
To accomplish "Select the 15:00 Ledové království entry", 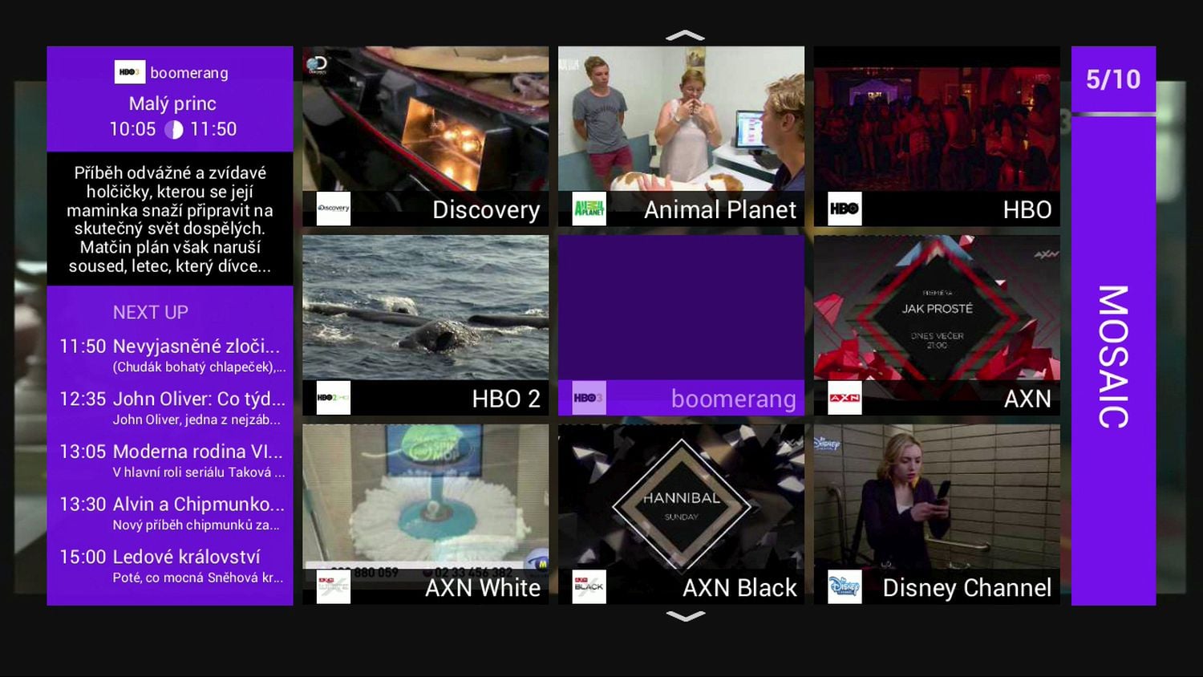I will click(x=170, y=566).
